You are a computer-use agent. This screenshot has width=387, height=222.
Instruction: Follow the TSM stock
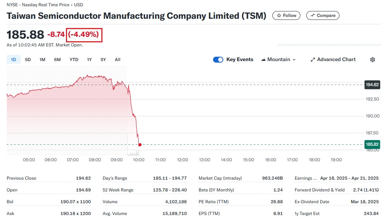coord(286,15)
